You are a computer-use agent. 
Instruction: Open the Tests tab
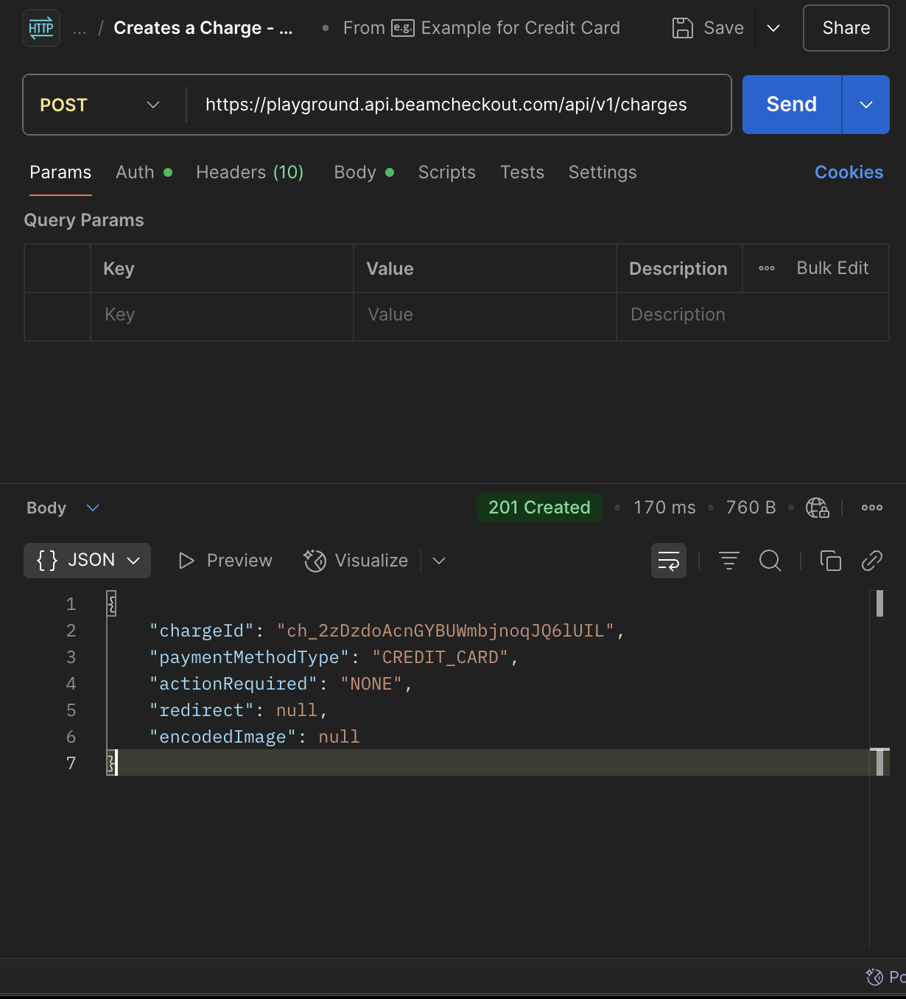click(x=522, y=172)
